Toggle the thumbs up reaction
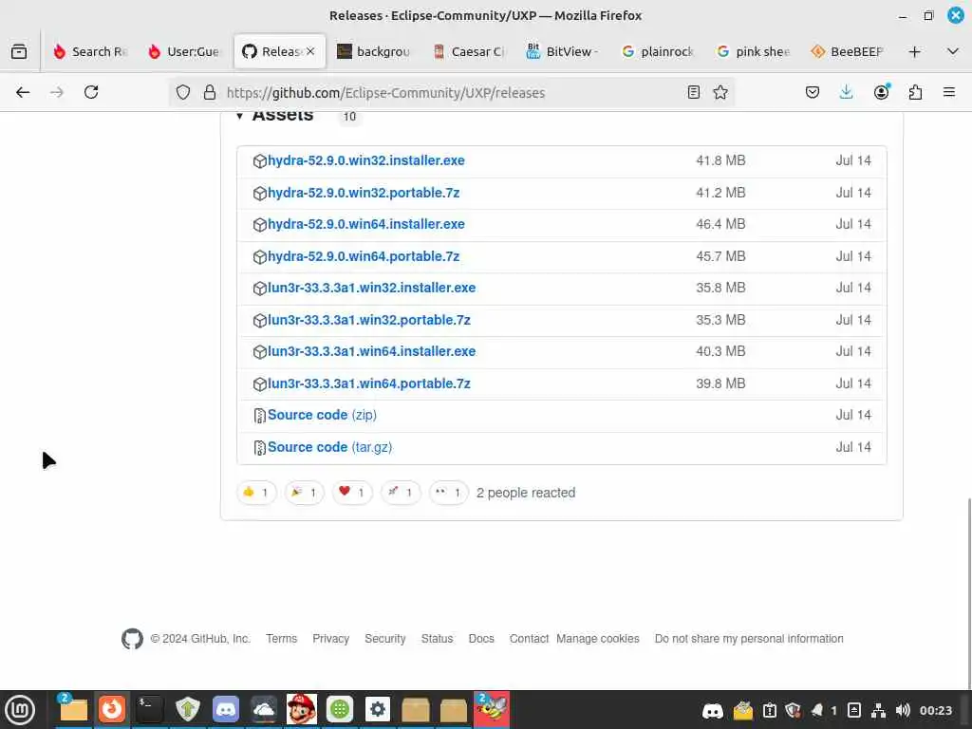The image size is (972, 729). (256, 493)
